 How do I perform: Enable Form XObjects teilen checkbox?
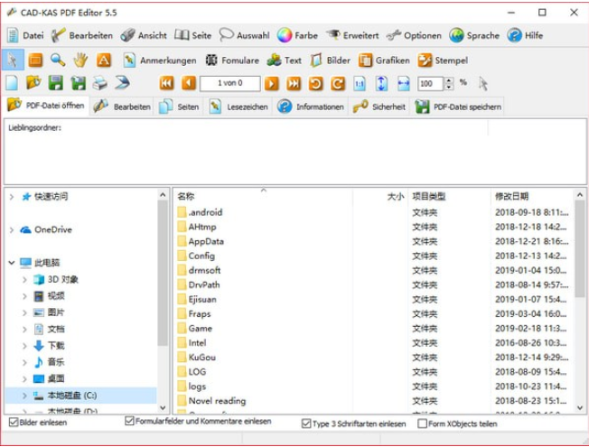click(423, 424)
